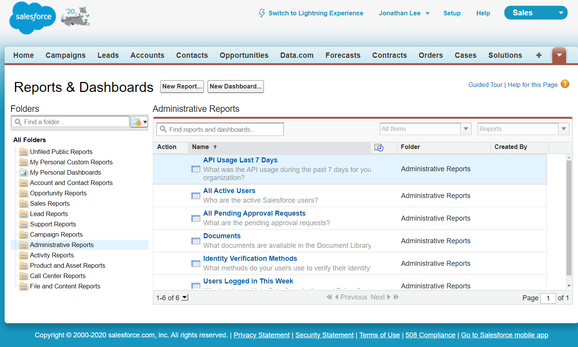Click the API Usage Last 7 Days report icon
Image resolution: width=578 pixels, height=347 pixels.
pos(196,169)
